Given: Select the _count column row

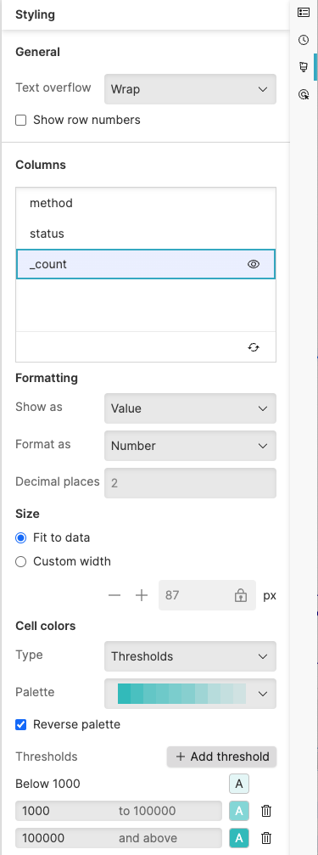Looking at the screenshot, I should click(x=145, y=264).
